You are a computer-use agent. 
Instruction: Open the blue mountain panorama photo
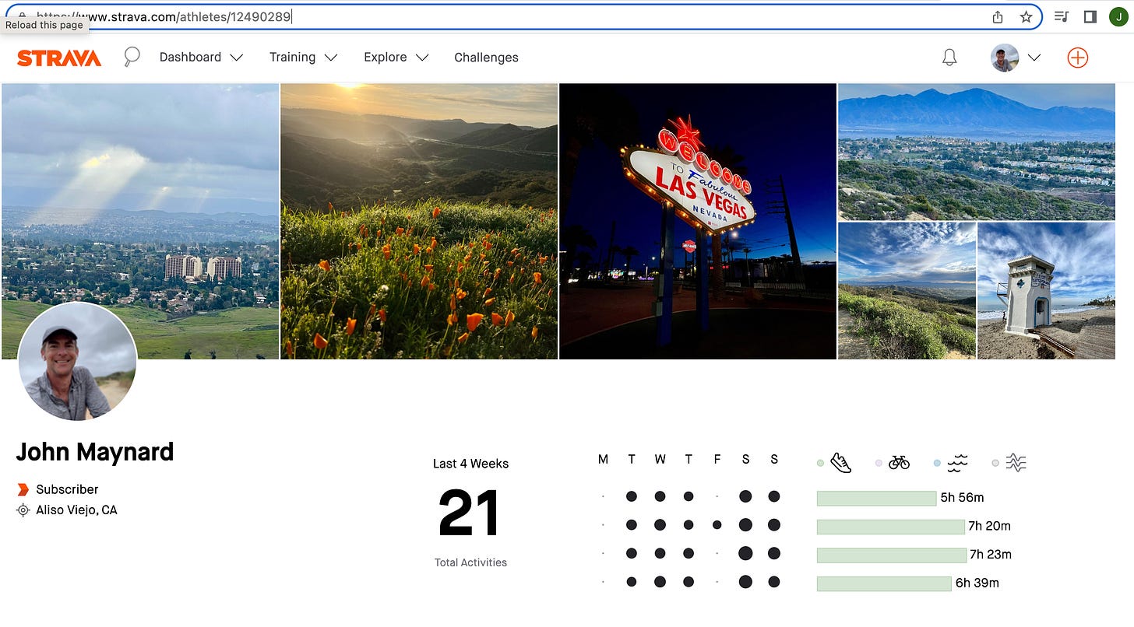coord(977,152)
